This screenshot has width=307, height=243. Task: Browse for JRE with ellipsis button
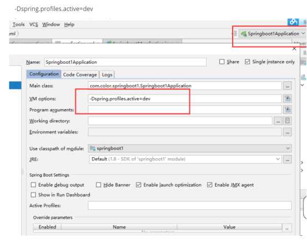click(x=287, y=159)
